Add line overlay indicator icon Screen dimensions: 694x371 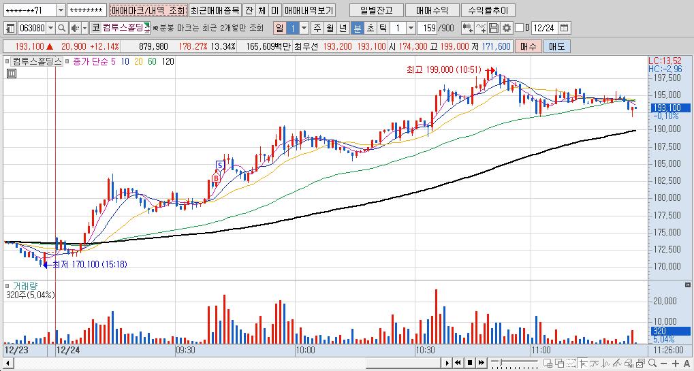pyautogui.click(x=481, y=29)
